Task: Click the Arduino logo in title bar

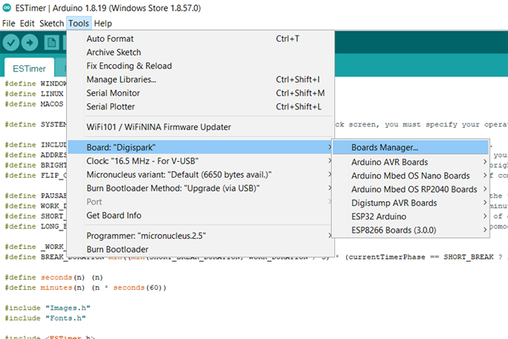Action: tap(7, 8)
